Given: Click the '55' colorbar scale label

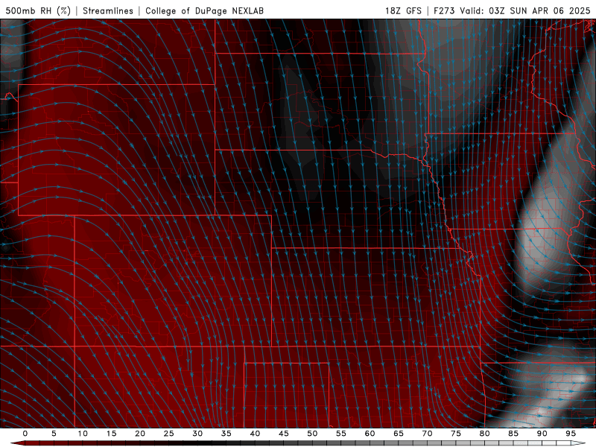Looking at the screenshot, I should [x=341, y=434].
